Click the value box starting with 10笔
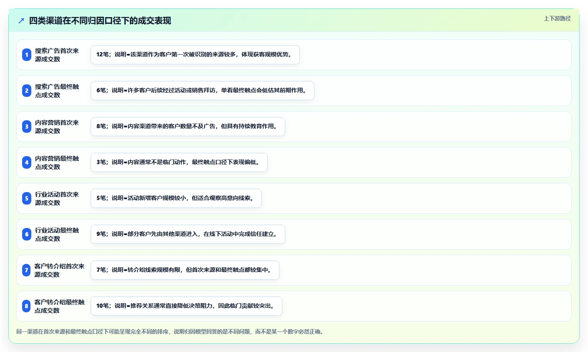Viewport: 588px width, 352px height. (x=186, y=306)
